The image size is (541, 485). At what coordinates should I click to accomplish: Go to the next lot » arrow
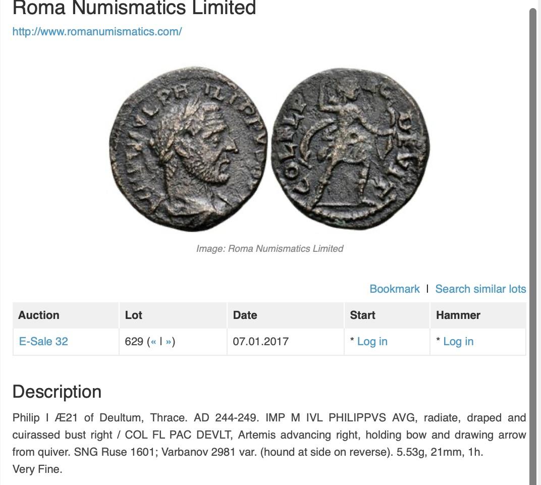169,342
